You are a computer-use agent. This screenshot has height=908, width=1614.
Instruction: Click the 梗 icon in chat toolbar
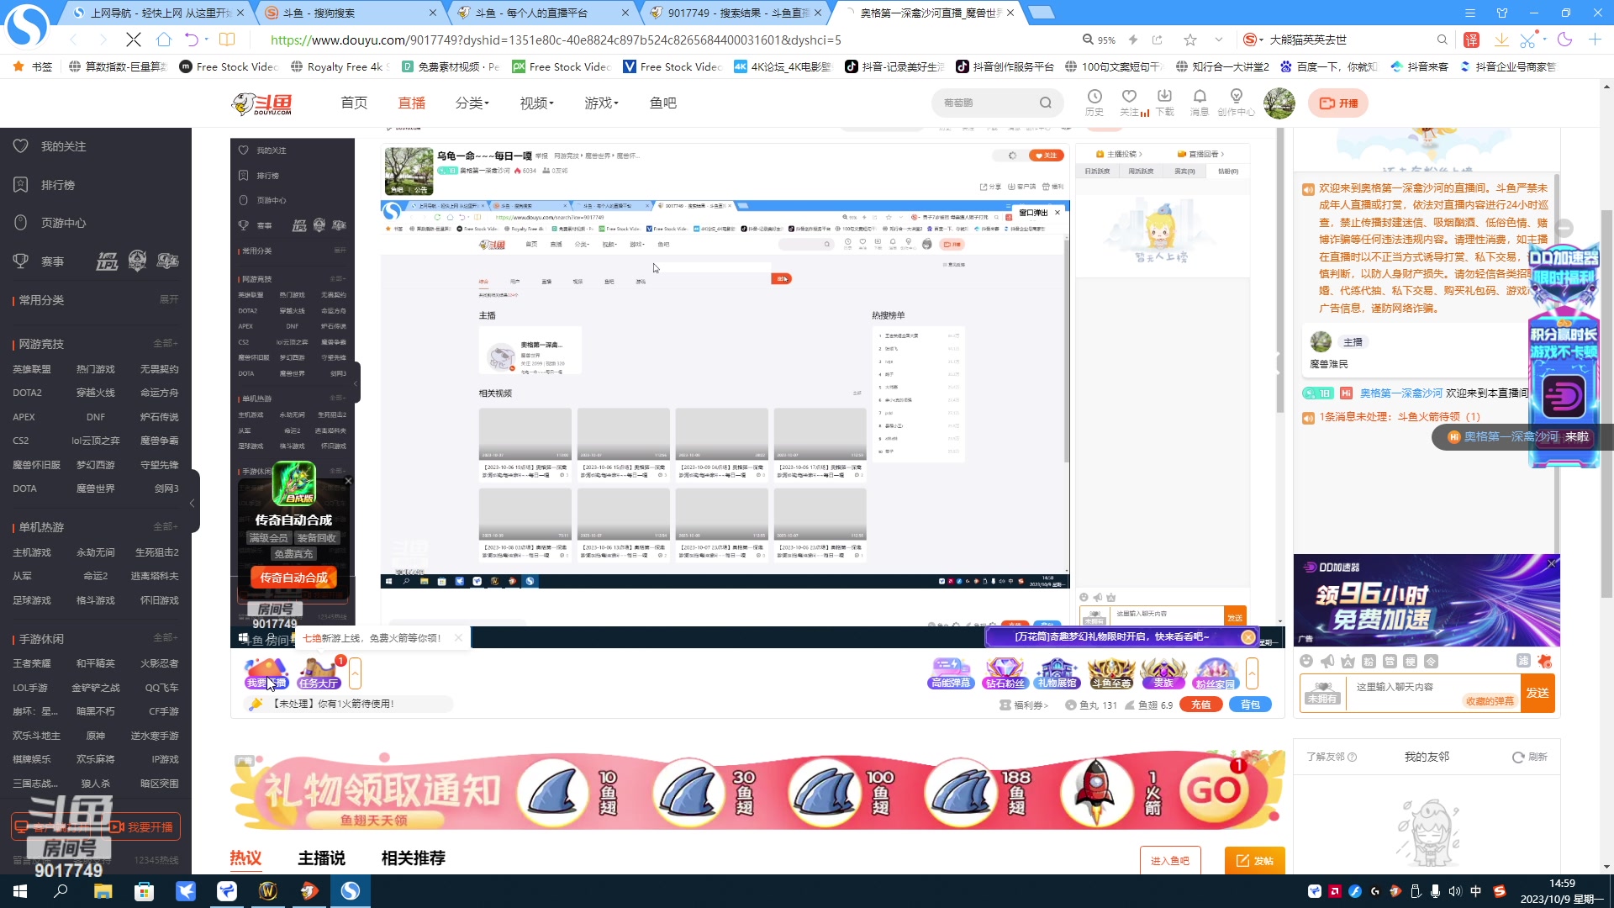[x=1411, y=662]
